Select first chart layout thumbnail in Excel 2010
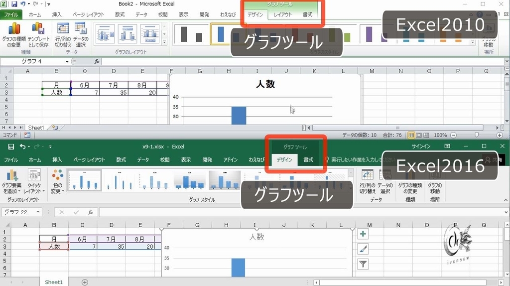The image size is (510, 286). click(105, 34)
